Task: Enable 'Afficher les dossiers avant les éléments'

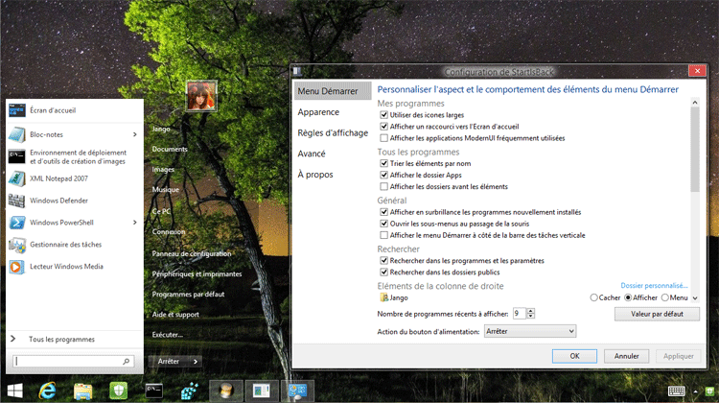Action: click(384, 186)
